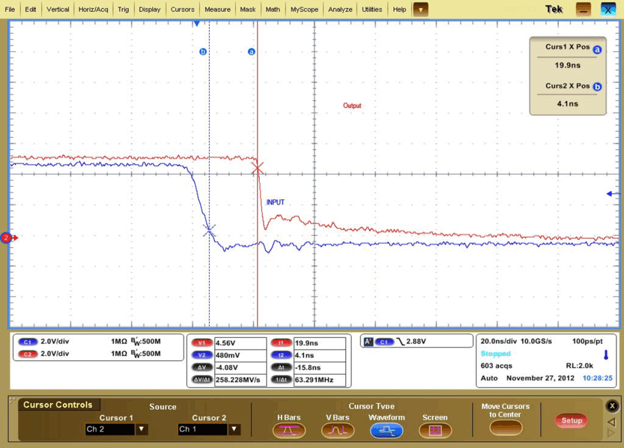
Task: Click the channel 2 vertical position indicator
Action: tap(6, 238)
